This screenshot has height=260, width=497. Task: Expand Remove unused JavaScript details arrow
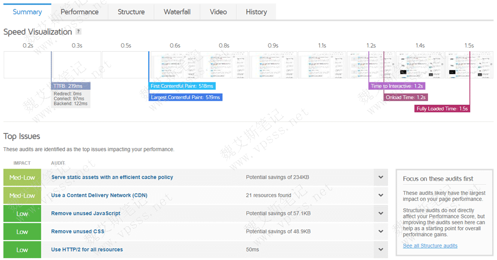coord(381,213)
